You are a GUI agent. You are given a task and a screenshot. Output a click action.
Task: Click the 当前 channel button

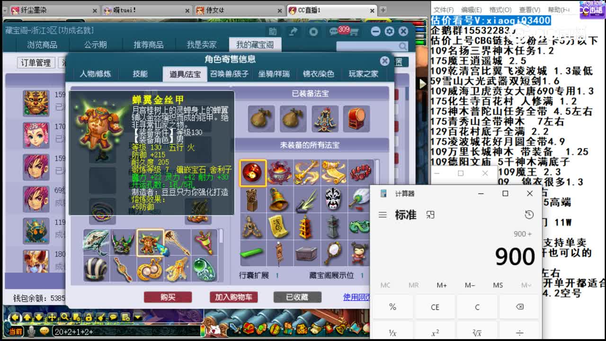tap(16, 332)
